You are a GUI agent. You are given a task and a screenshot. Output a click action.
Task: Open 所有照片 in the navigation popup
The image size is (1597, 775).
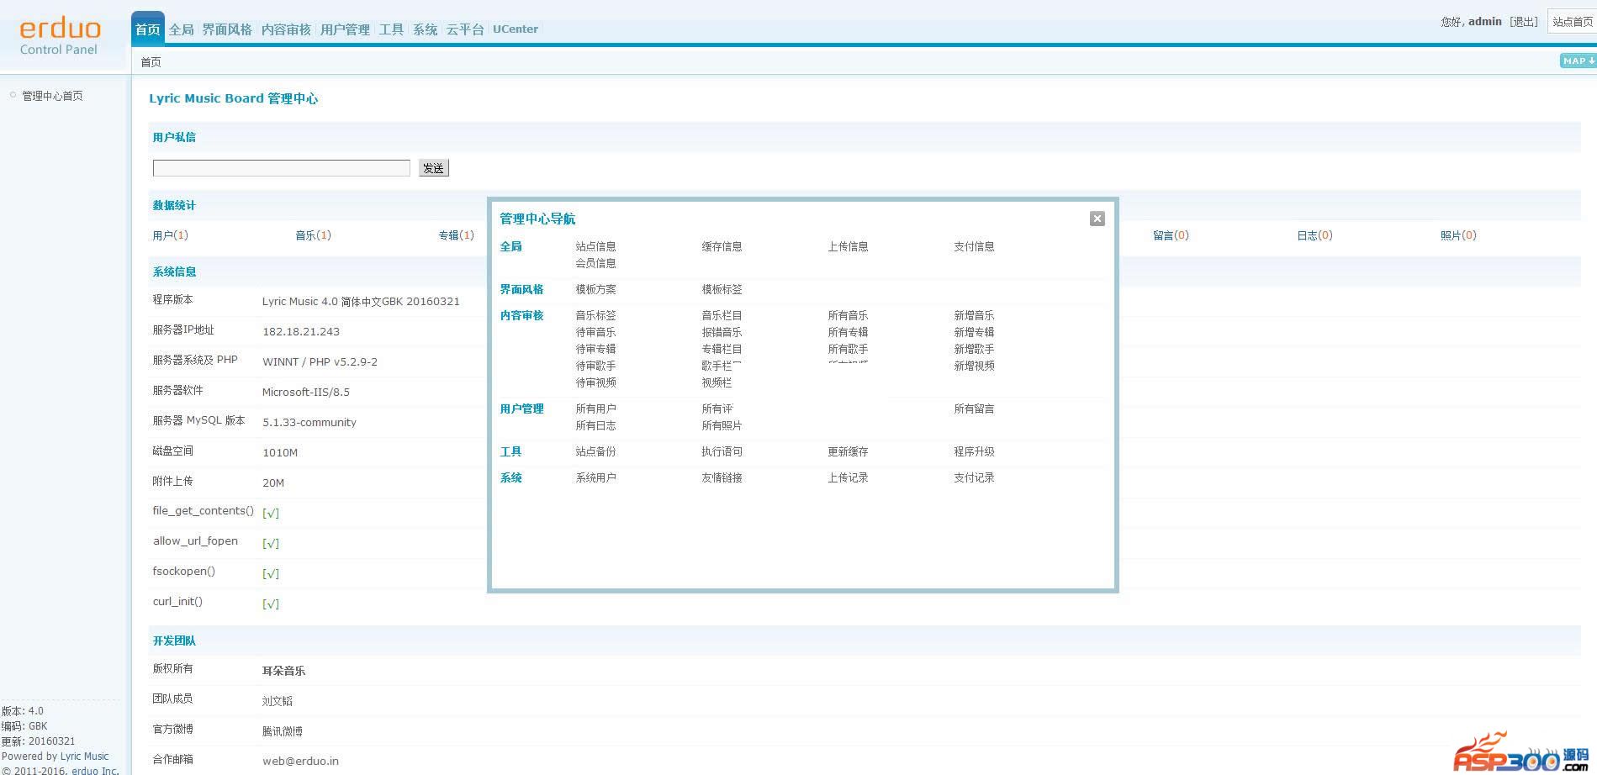722,425
